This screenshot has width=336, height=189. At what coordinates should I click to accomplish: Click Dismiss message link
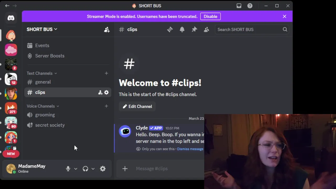[190, 149]
